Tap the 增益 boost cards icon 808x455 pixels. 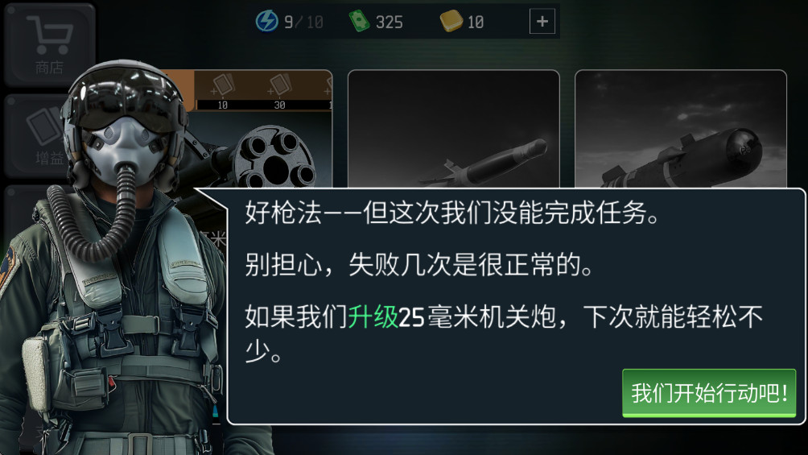click(x=45, y=126)
